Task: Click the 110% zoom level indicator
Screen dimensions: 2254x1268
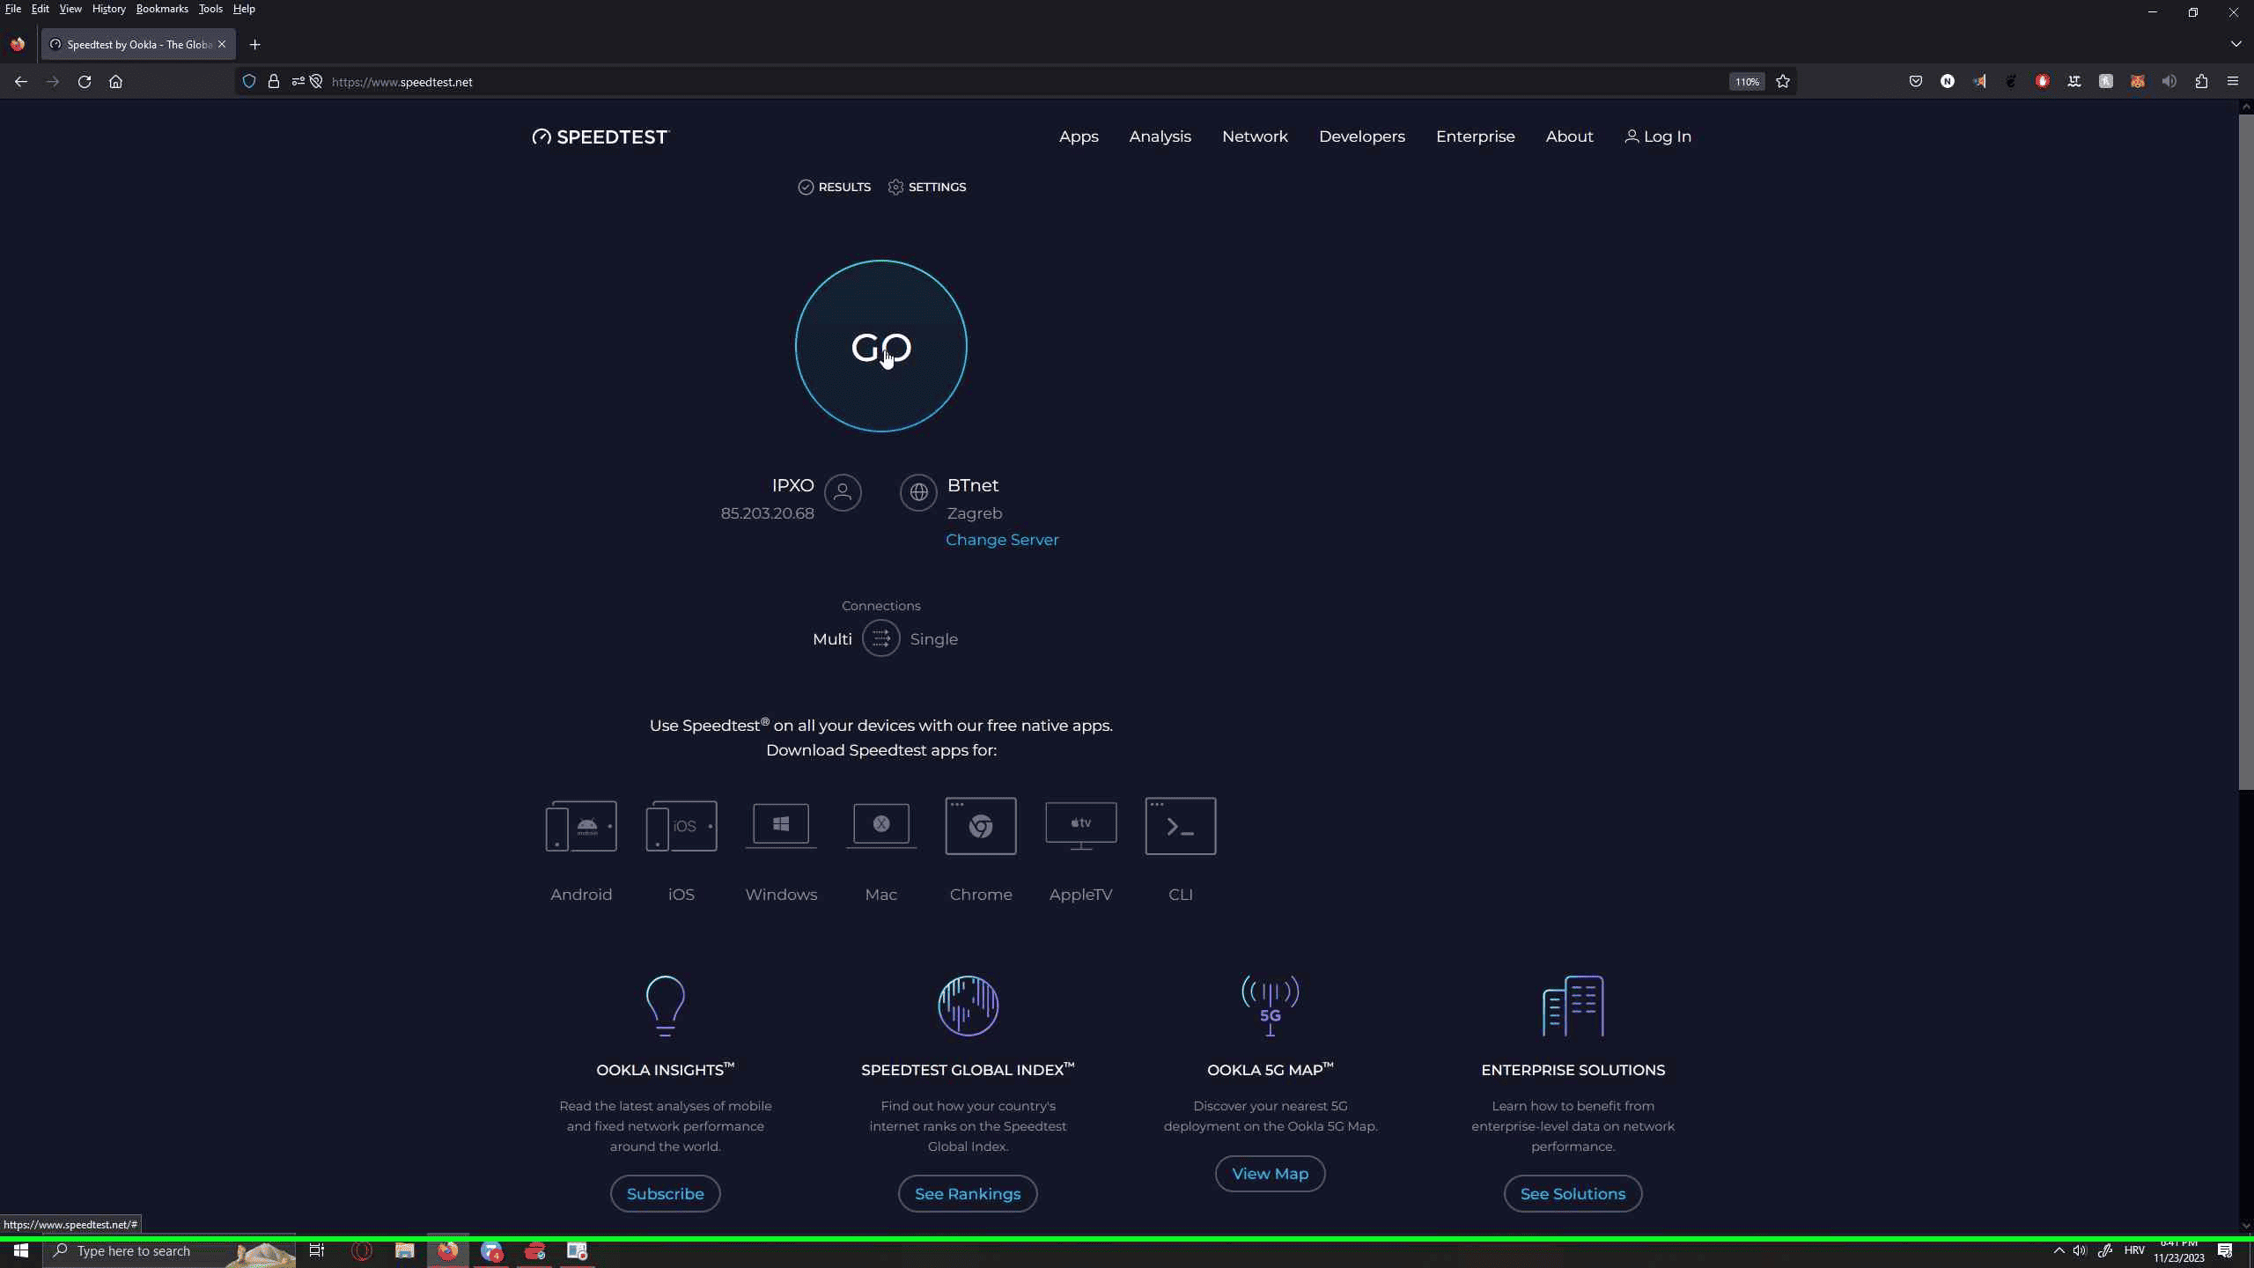Action: pyautogui.click(x=1746, y=82)
